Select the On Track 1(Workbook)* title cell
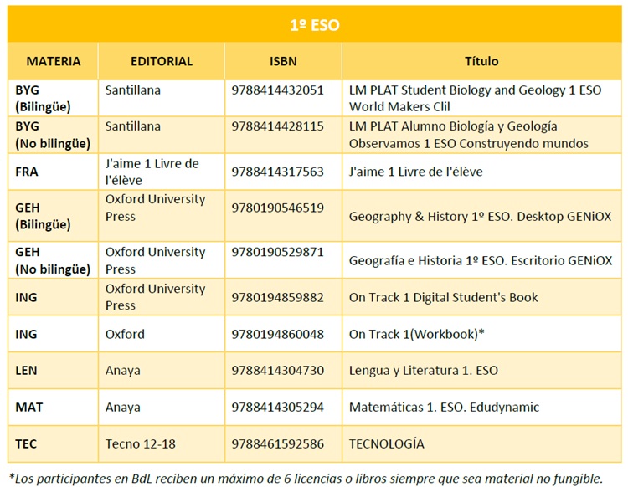Screen dimensions: 628x487 pos(481,334)
